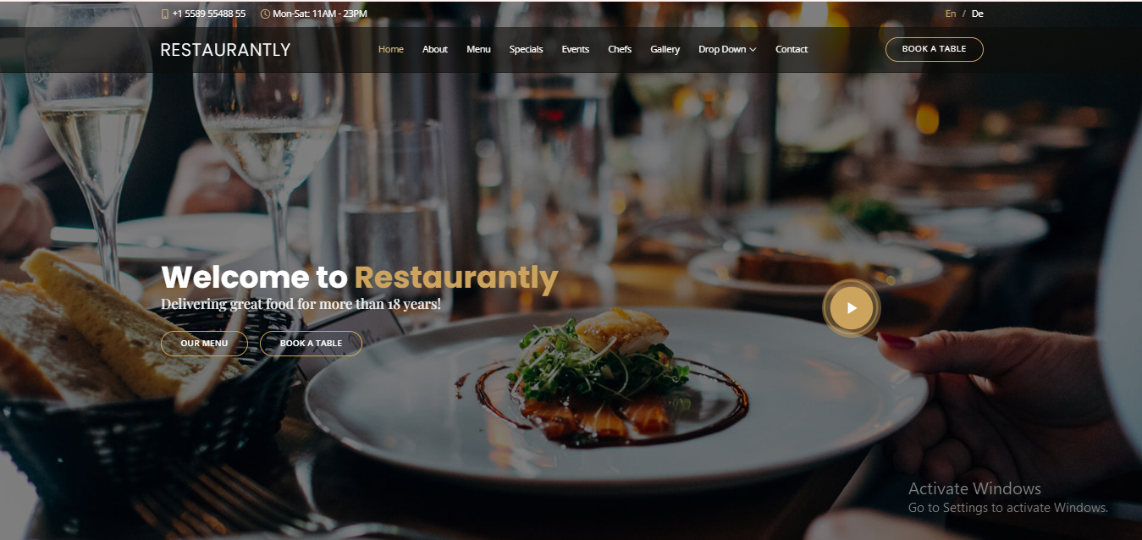Open the Gallery nav link
The image size is (1142, 540).
tap(665, 49)
